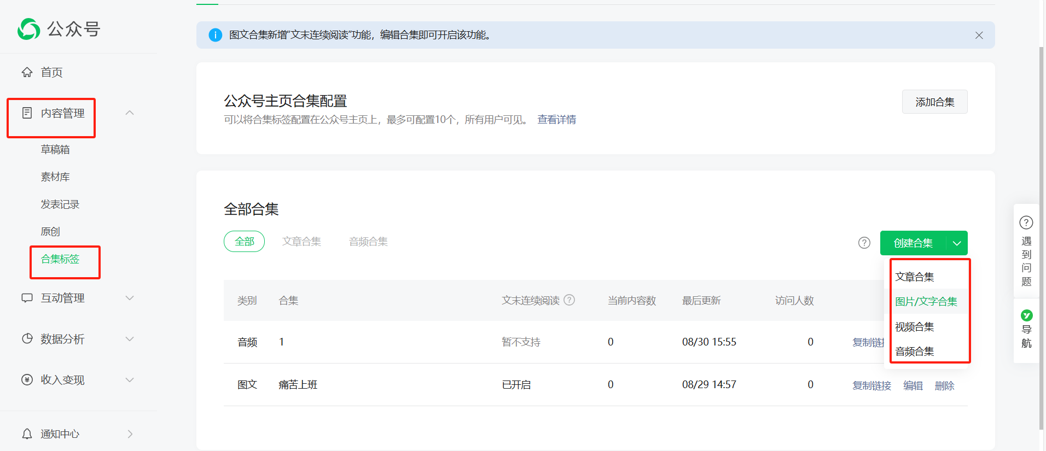Click the 访问人数 column header
This screenshot has height=451, width=1046.
794,300
